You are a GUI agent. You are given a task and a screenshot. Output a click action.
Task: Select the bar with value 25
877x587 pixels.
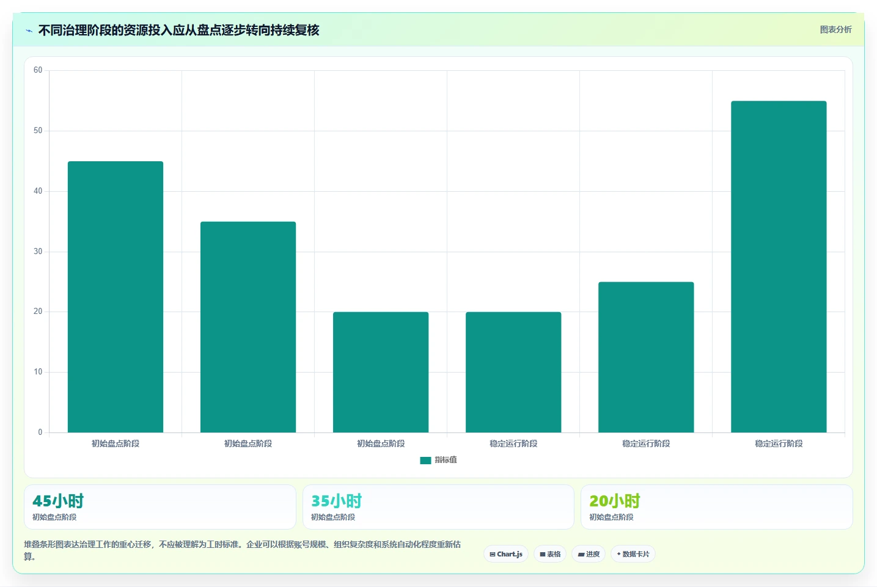646,357
